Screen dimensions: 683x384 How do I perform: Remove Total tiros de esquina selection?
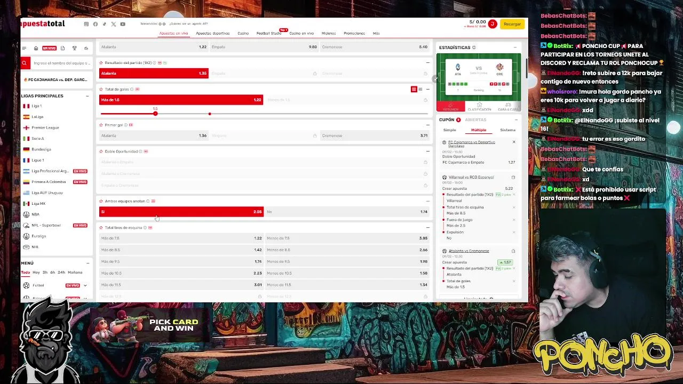514,207
